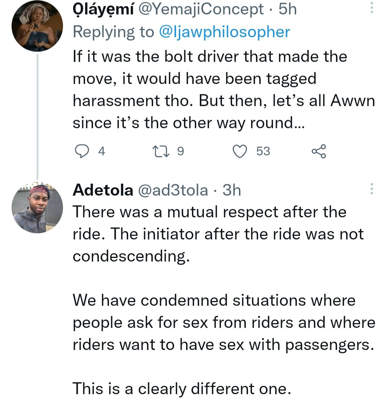The width and height of the screenshot is (391, 400).
Task: Click the like count number 53
Action: click(x=263, y=151)
